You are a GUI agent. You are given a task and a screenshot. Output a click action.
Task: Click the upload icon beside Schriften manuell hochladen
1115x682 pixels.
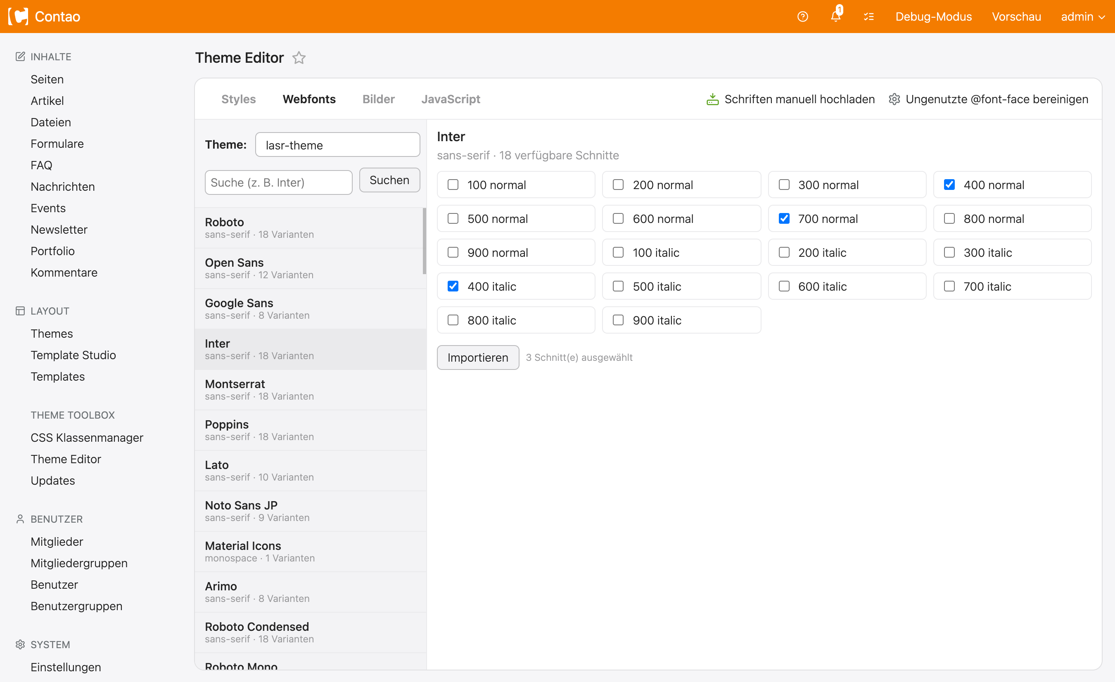[712, 99]
